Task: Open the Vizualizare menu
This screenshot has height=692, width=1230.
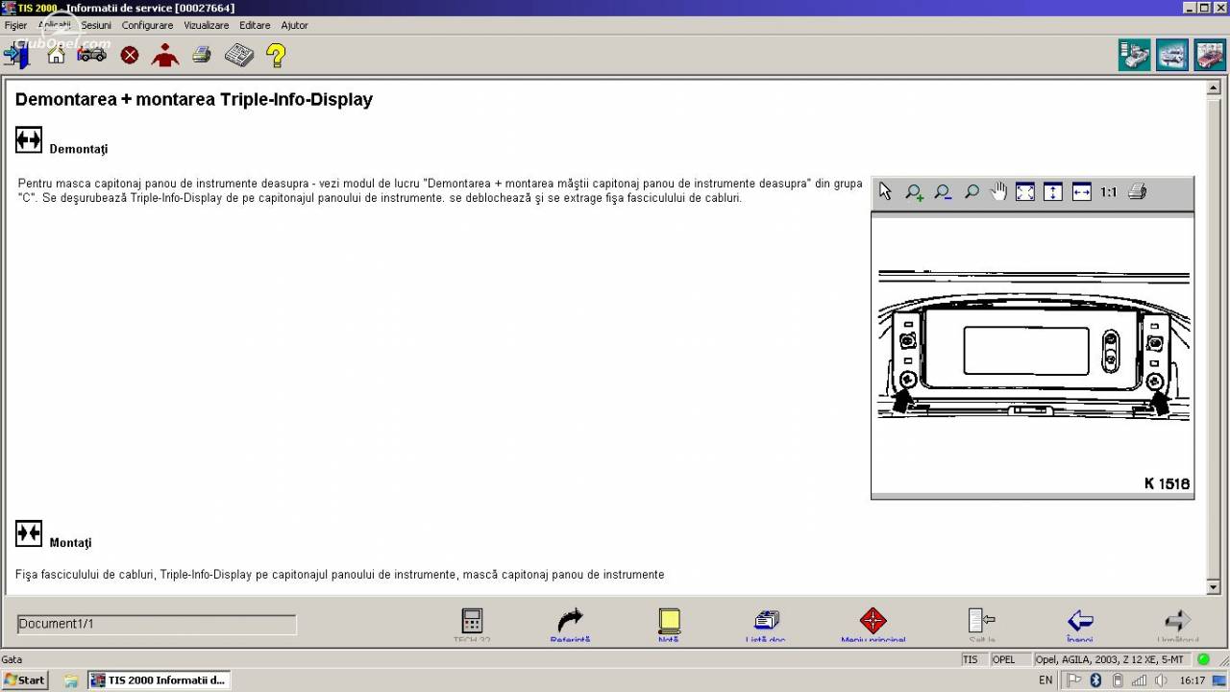Action: (x=207, y=25)
